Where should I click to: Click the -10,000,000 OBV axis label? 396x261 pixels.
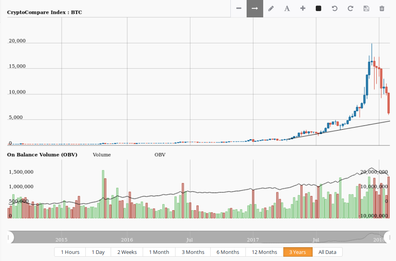(373, 216)
